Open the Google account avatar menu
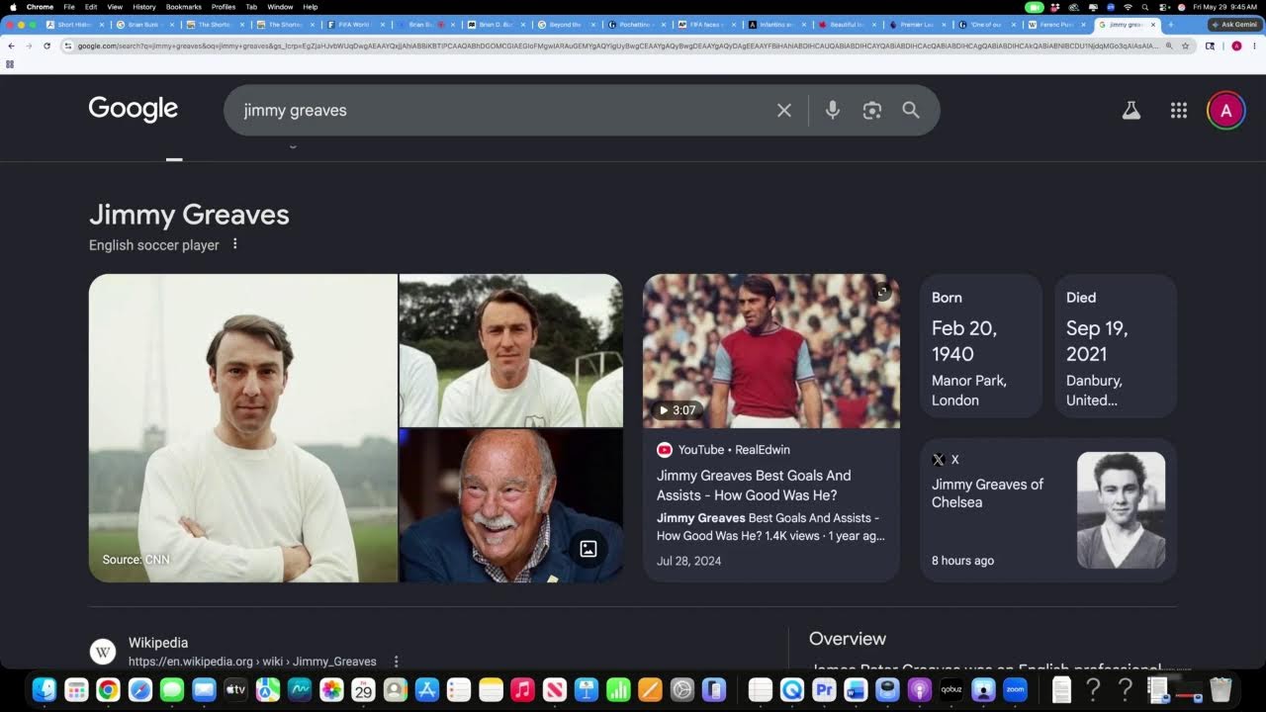Viewport: 1266px width, 712px height. (x=1226, y=111)
